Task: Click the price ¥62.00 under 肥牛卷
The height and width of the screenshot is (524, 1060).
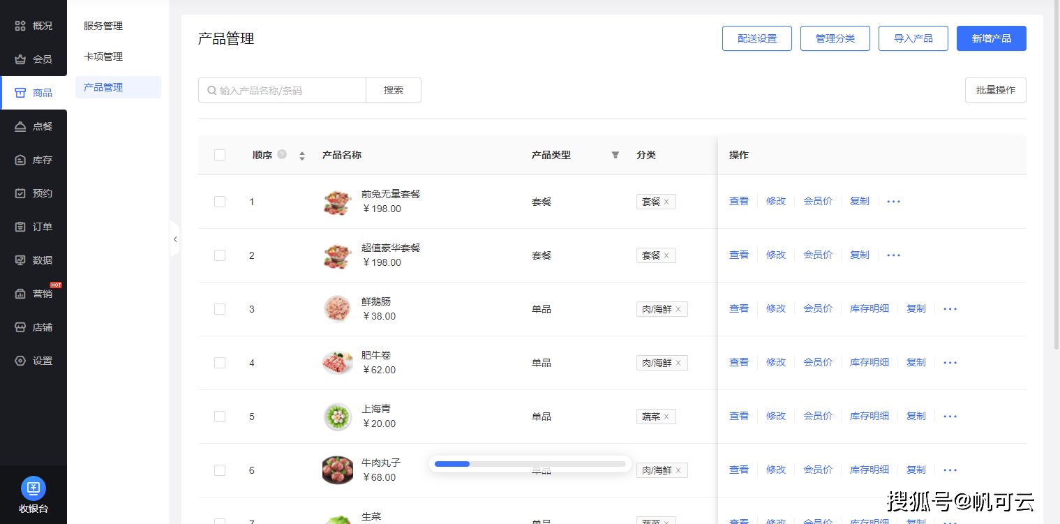Action: point(379,370)
